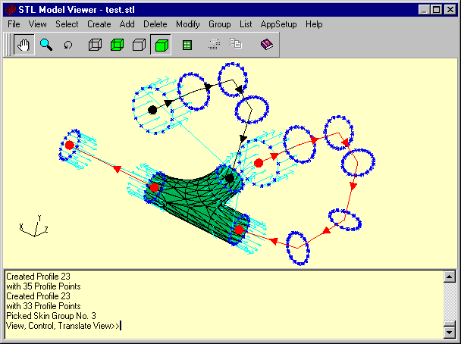The image size is (461, 344).
Task: Open the File menu
Action: [x=14, y=24]
